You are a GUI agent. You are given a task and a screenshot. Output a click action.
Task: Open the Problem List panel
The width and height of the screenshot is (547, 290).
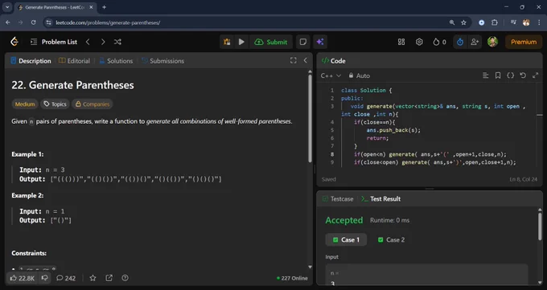point(54,42)
